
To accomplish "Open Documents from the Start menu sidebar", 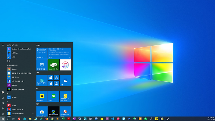I will [3, 98].
